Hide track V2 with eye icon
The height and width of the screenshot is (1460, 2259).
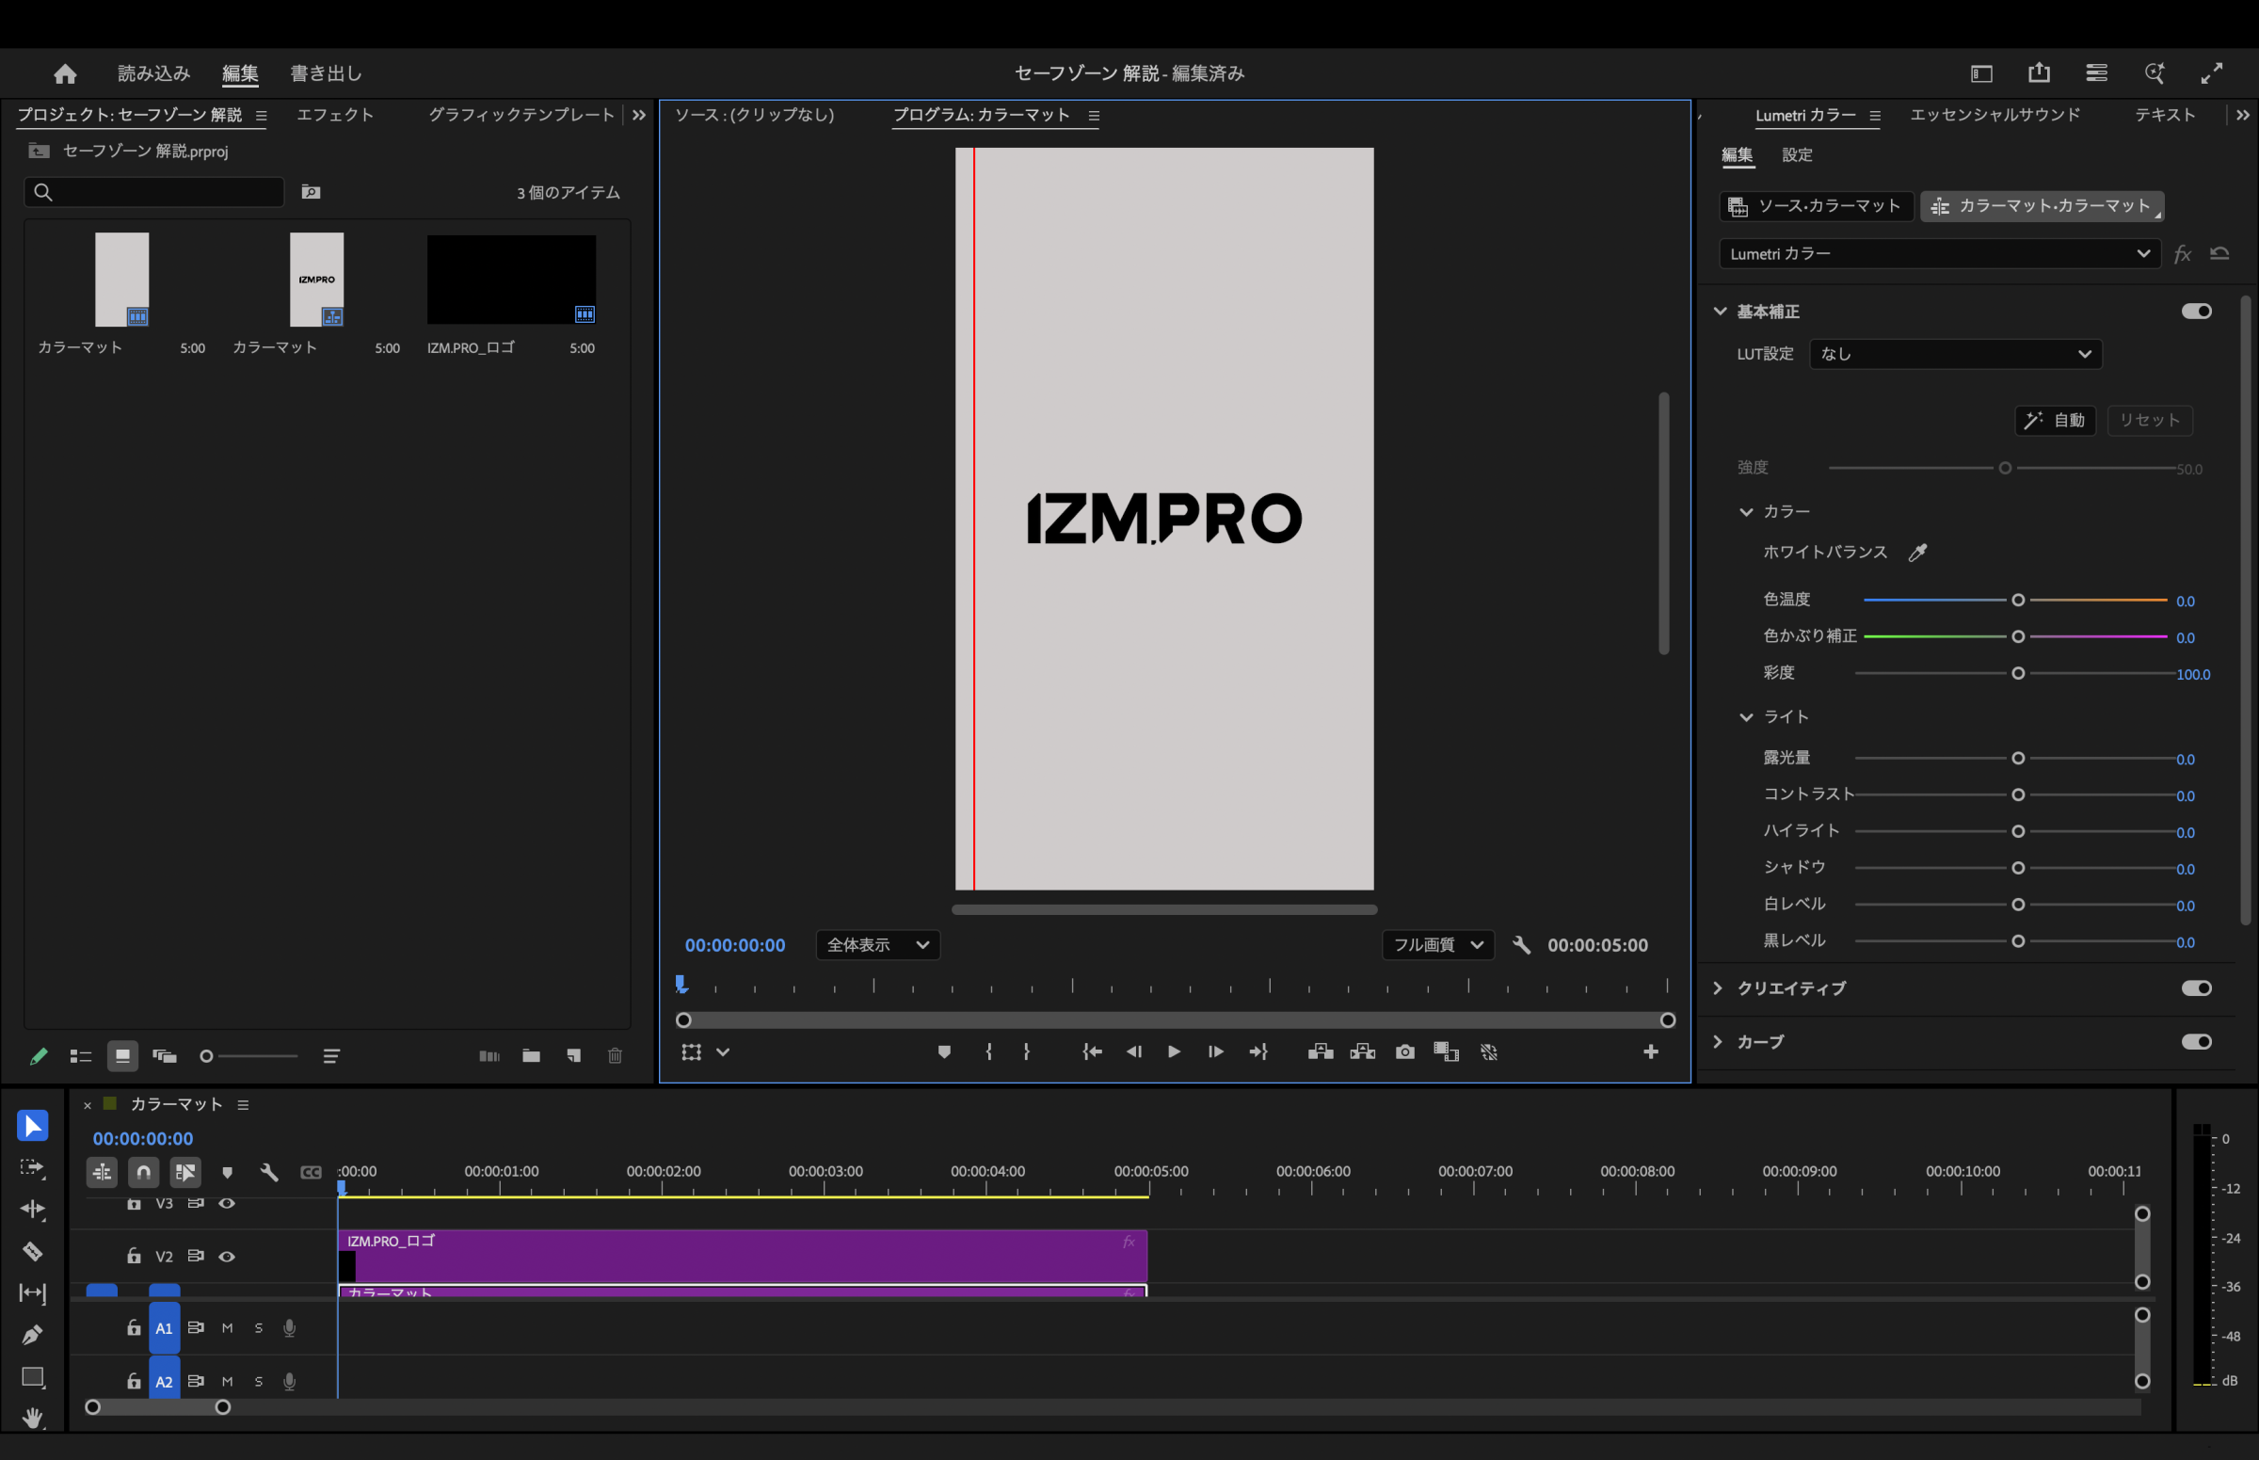click(x=227, y=1256)
